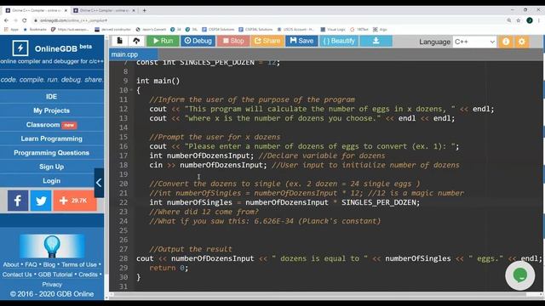
Task: Click line number 19 in the gutter
Action: 123,174
